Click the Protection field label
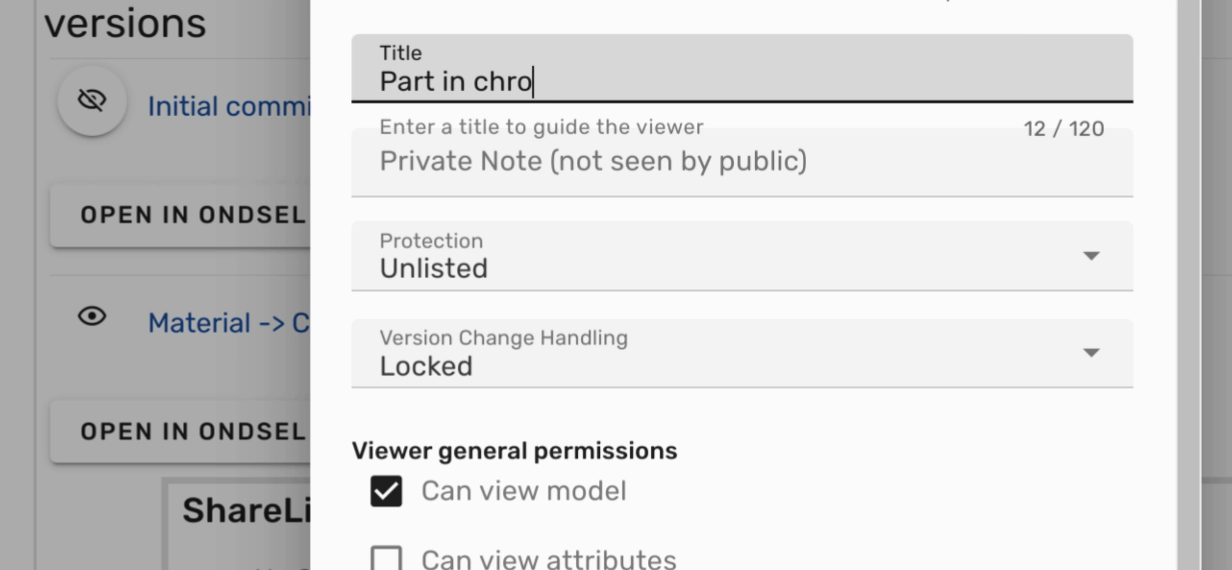The height and width of the screenshot is (570, 1232). coord(431,241)
